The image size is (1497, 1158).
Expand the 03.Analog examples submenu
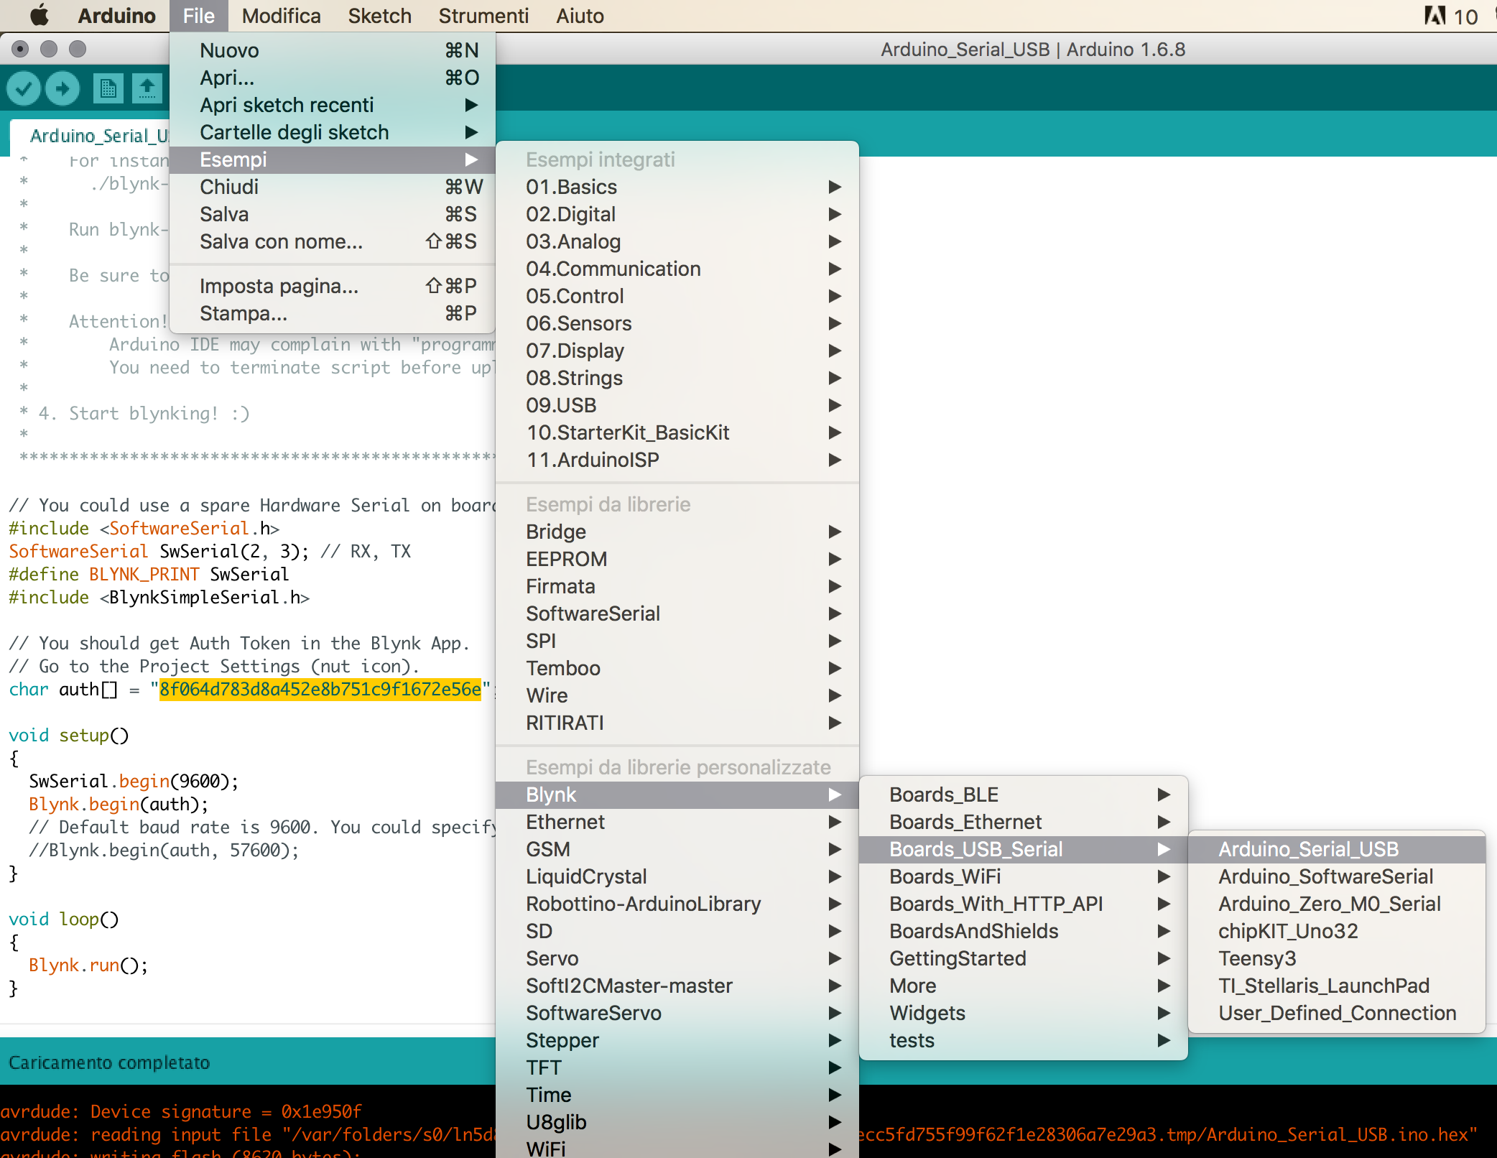[677, 241]
